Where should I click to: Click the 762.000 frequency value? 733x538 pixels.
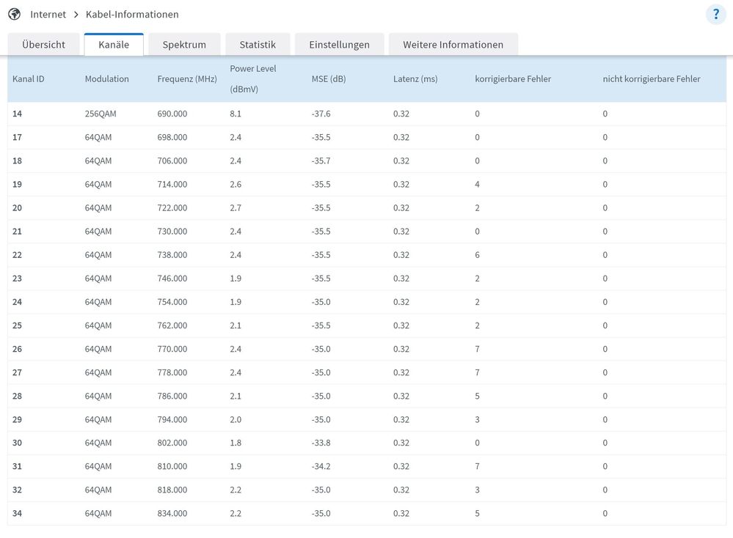[x=172, y=325]
